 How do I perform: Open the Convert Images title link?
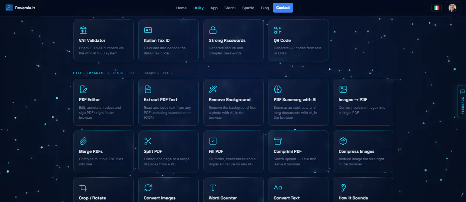pos(160,198)
